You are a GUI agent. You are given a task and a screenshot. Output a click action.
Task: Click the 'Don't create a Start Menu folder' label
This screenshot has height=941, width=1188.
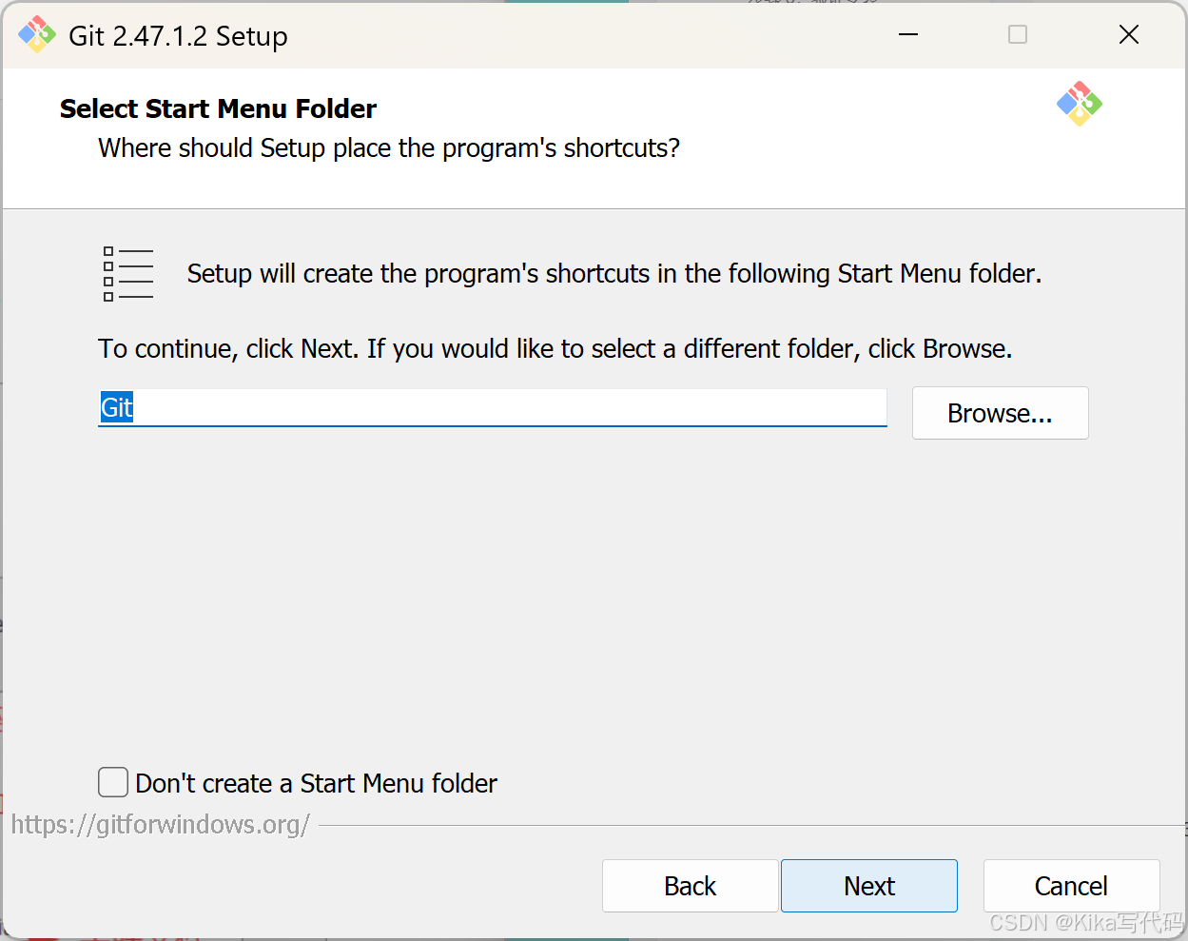pyautogui.click(x=316, y=783)
